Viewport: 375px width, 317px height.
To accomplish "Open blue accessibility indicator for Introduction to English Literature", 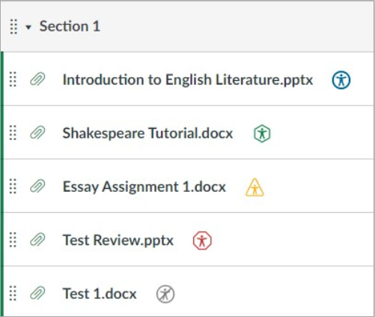I will tap(341, 80).
